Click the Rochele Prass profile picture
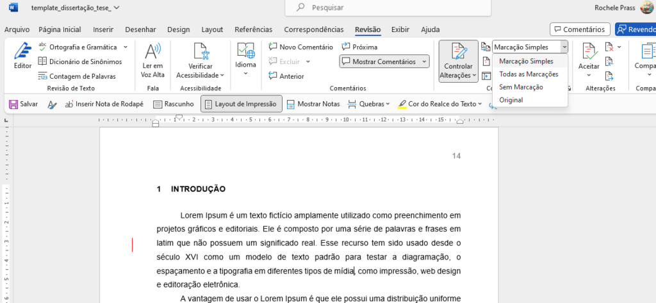Viewport: 656px width, 303px height. tap(646, 8)
